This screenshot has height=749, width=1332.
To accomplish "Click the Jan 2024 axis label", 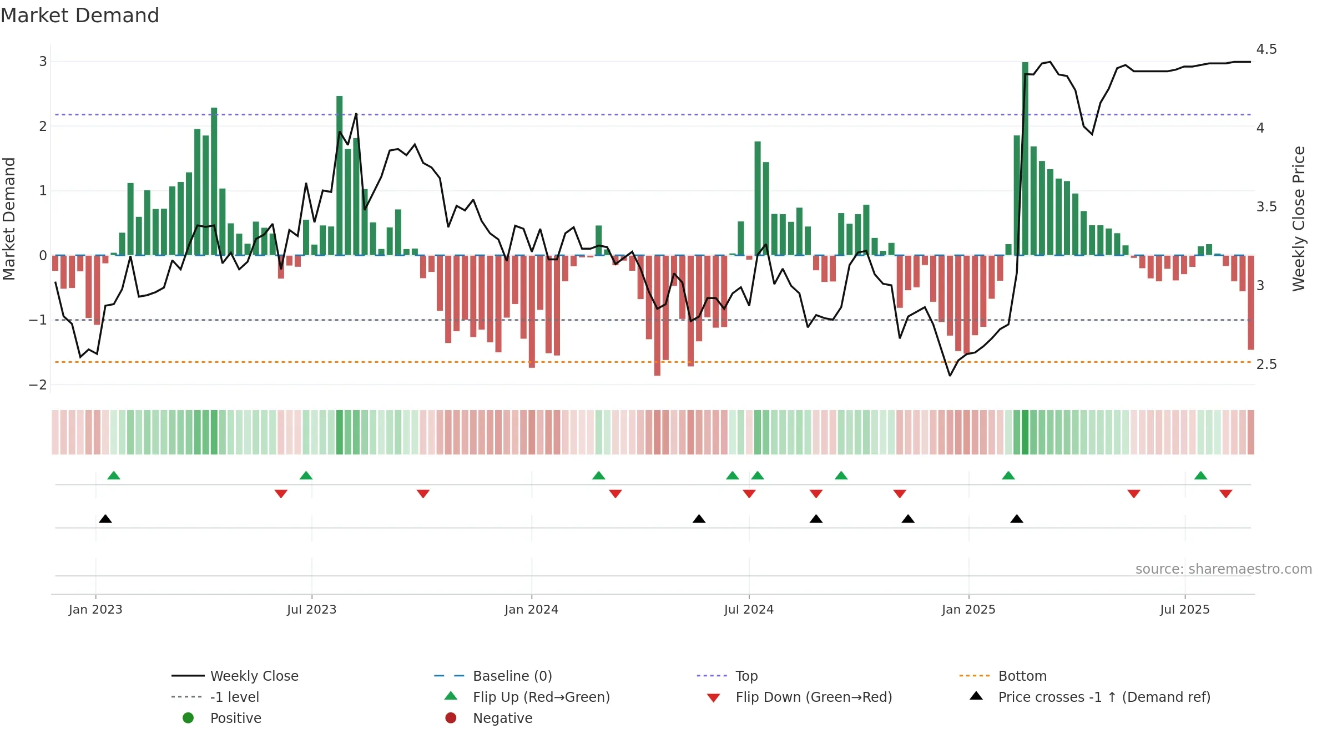I will click(x=532, y=609).
